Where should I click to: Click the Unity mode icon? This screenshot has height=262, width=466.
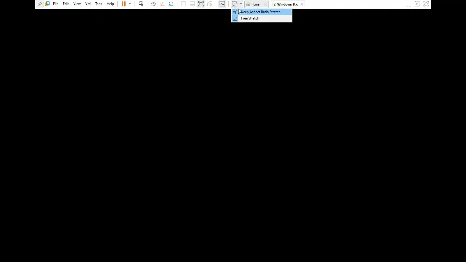tap(210, 4)
